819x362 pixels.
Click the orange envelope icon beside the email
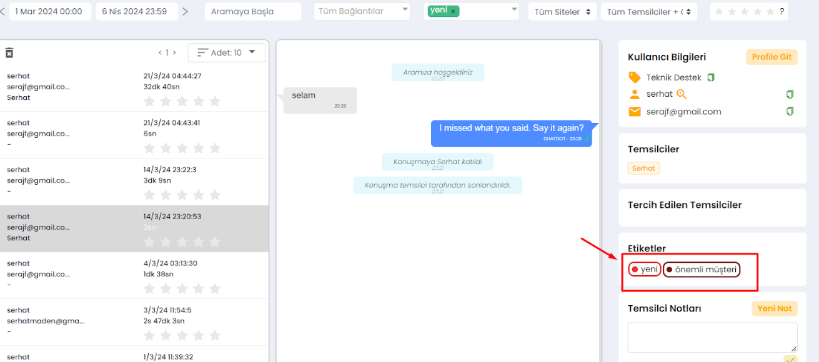(x=635, y=112)
